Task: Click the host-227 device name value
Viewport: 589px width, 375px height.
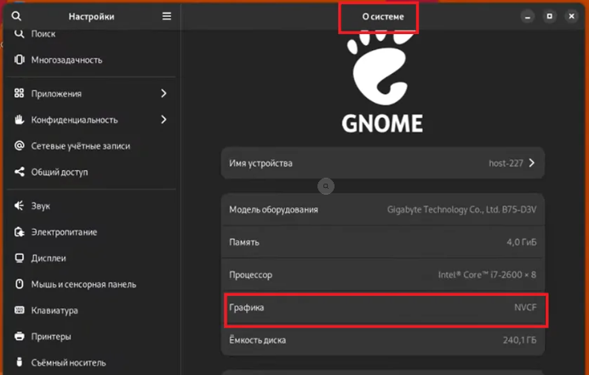Action: point(506,163)
